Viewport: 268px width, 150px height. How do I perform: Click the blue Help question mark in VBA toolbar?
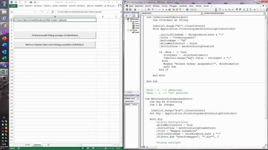coord(187,10)
